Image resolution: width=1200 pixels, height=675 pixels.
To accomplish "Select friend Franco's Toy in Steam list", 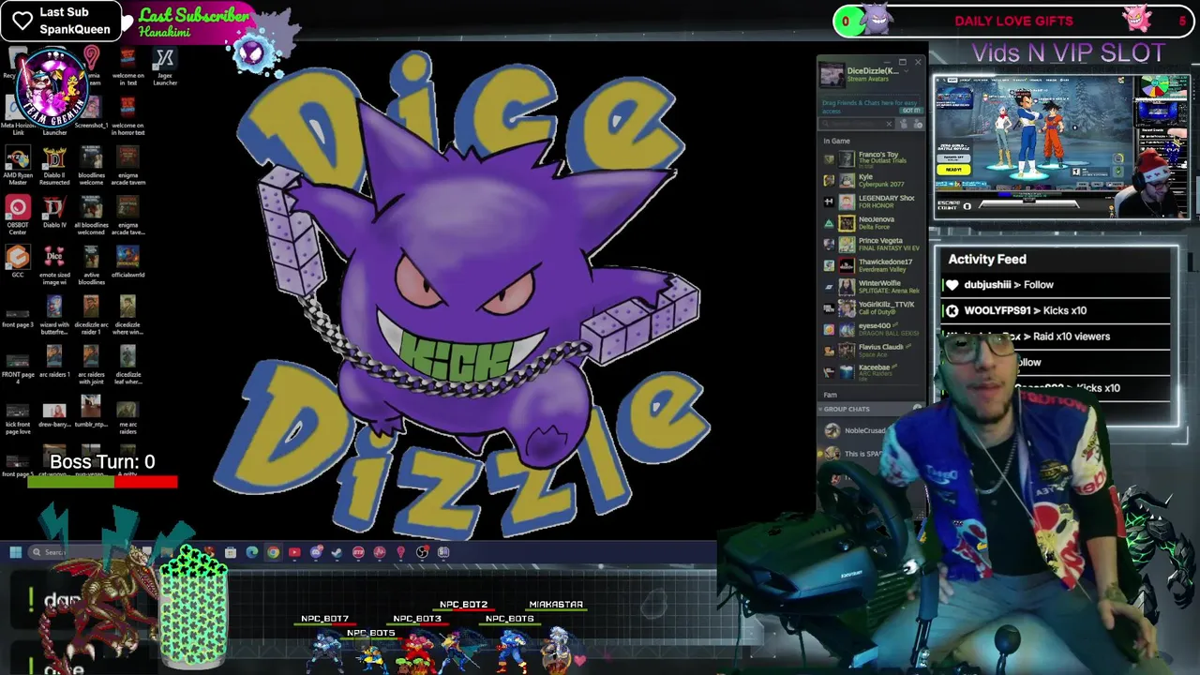I will tap(872, 158).
